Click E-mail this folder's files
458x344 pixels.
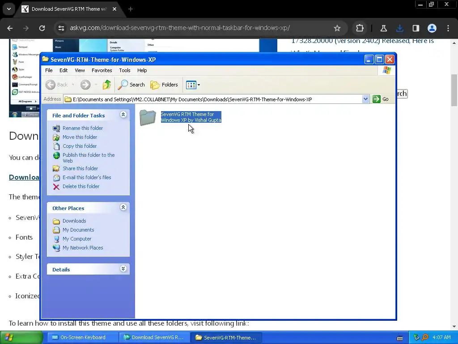coord(87,177)
